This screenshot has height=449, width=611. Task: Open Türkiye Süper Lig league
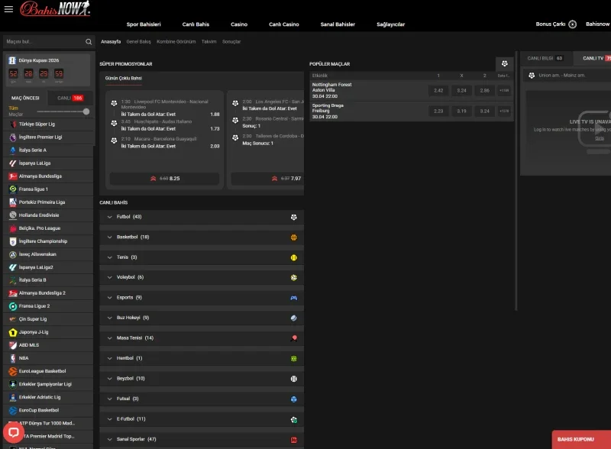[x=48, y=124]
